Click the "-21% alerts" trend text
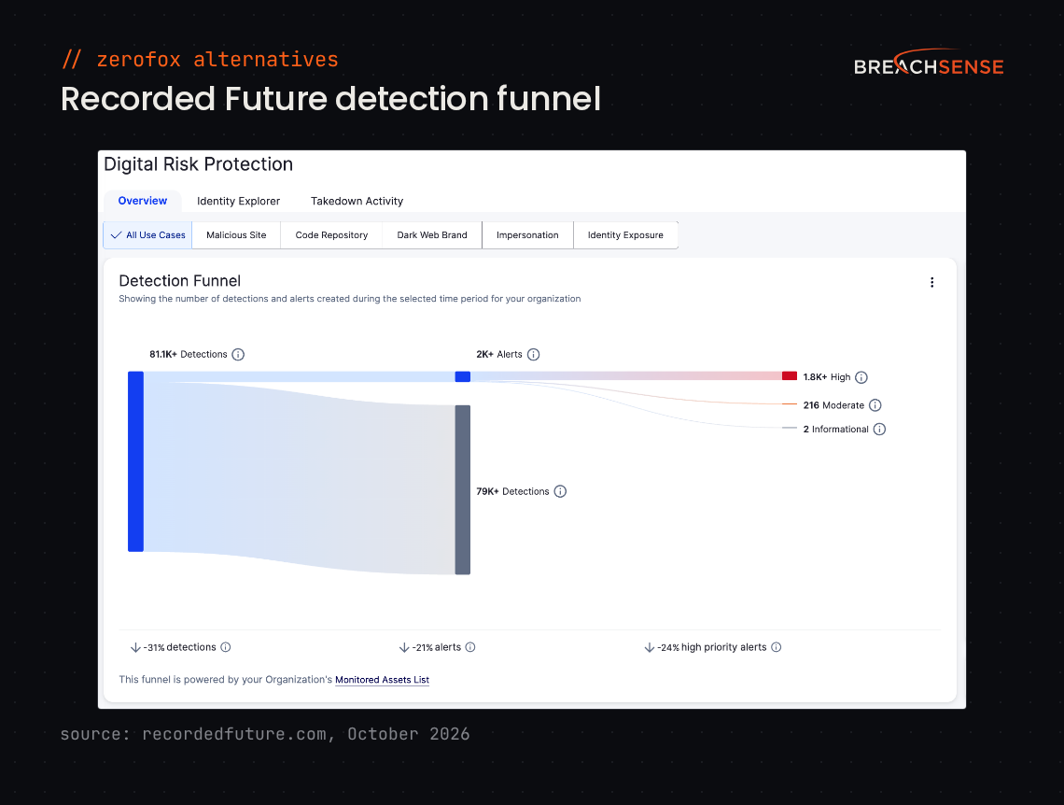 436,647
